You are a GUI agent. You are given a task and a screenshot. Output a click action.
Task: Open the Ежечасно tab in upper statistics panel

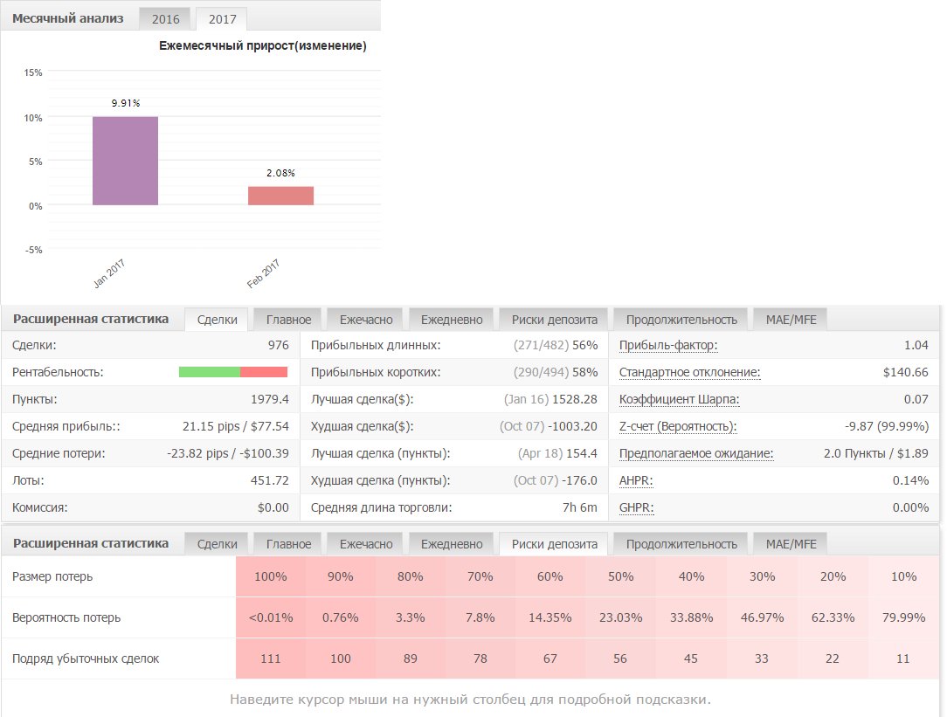click(366, 320)
